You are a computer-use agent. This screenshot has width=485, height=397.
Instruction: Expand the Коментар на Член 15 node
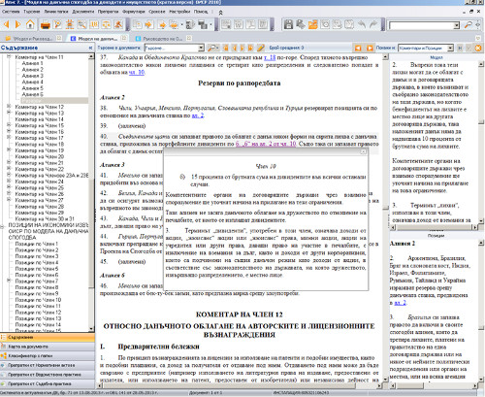(9, 125)
